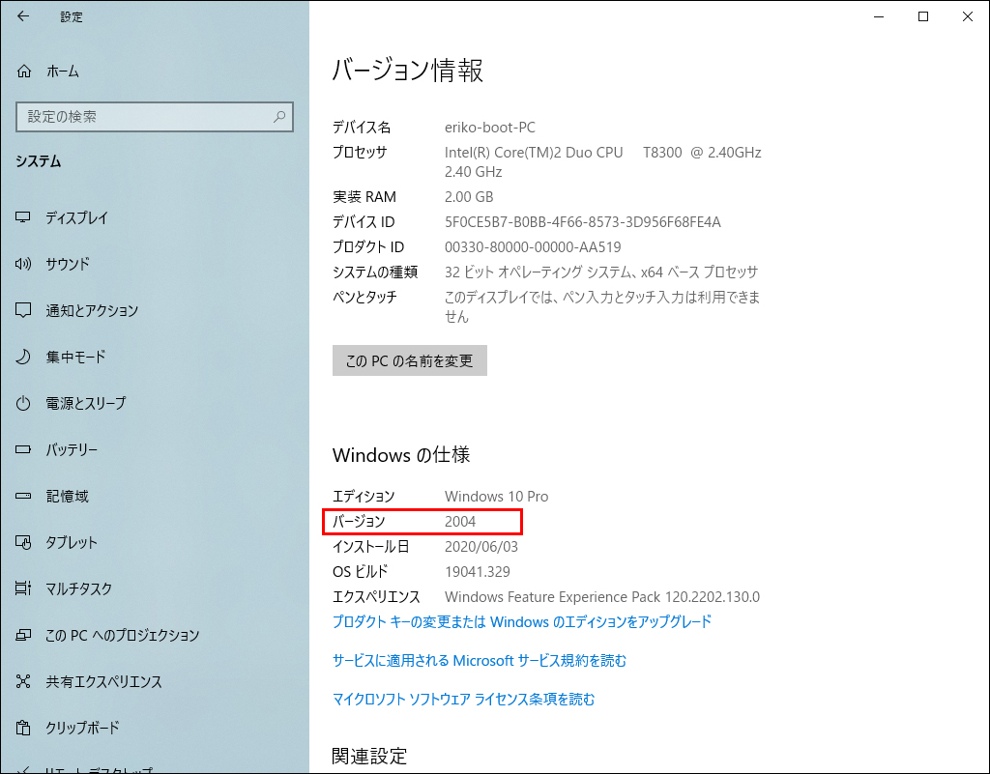Screen dimensions: 990x774
Task: Click the タブレット tablet icon
Action: point(23,542)
